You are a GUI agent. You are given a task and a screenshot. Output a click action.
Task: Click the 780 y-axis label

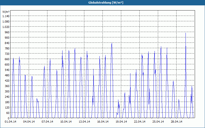tap(7, 48)
